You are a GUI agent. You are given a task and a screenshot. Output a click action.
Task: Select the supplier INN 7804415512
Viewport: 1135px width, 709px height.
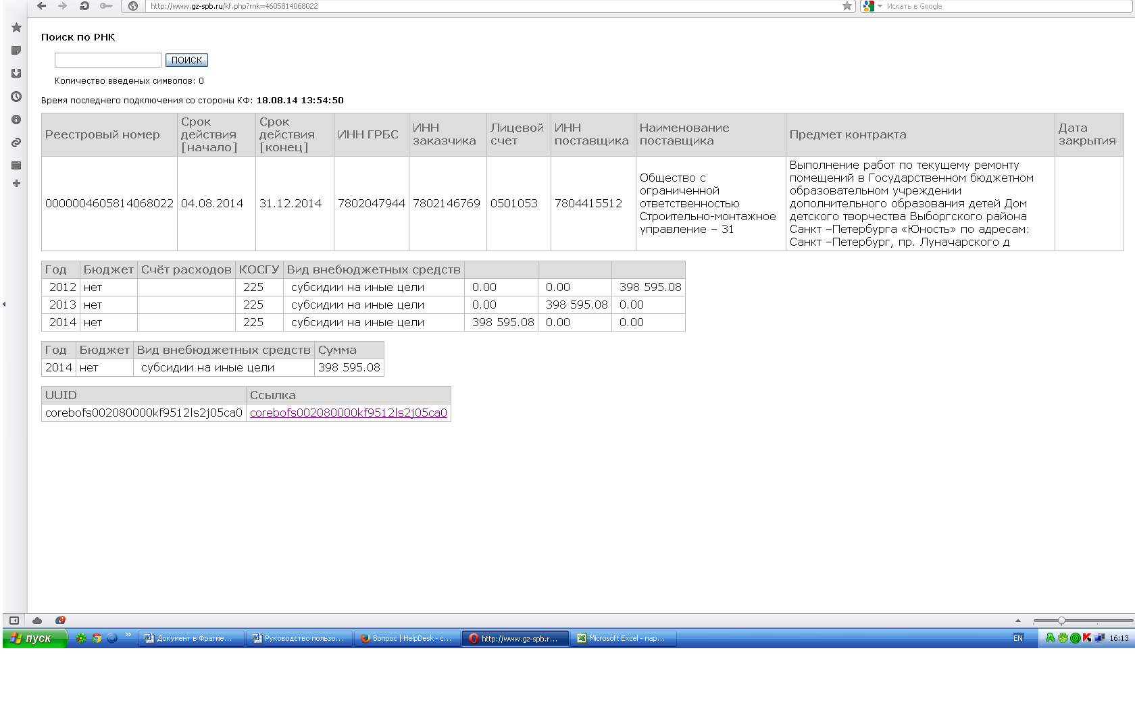[x=588, y=203]
